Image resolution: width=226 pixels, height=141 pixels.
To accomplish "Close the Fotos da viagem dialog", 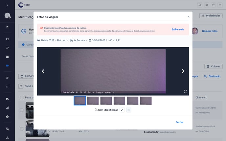I will pos(189,16).
